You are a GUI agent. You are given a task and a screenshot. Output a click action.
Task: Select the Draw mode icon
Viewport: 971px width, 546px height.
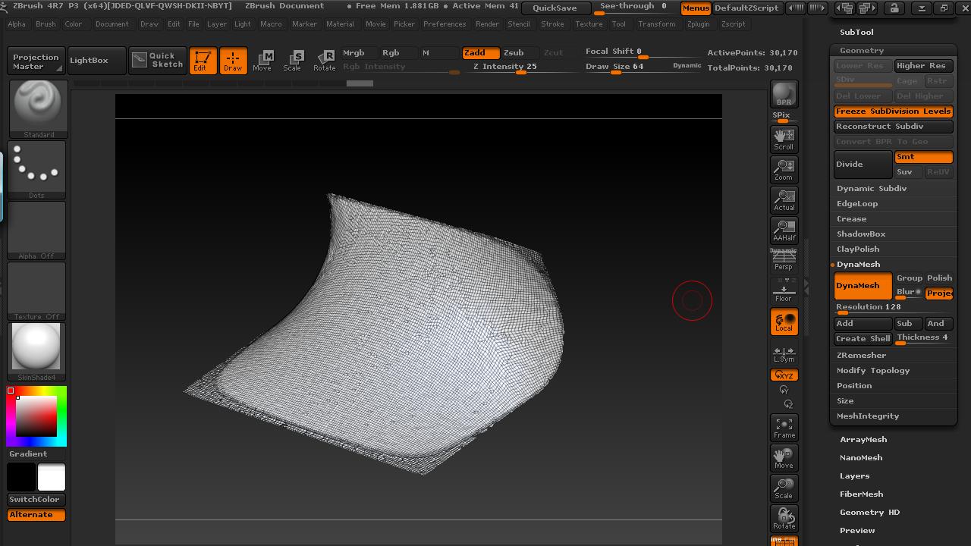tap(233, 61)
